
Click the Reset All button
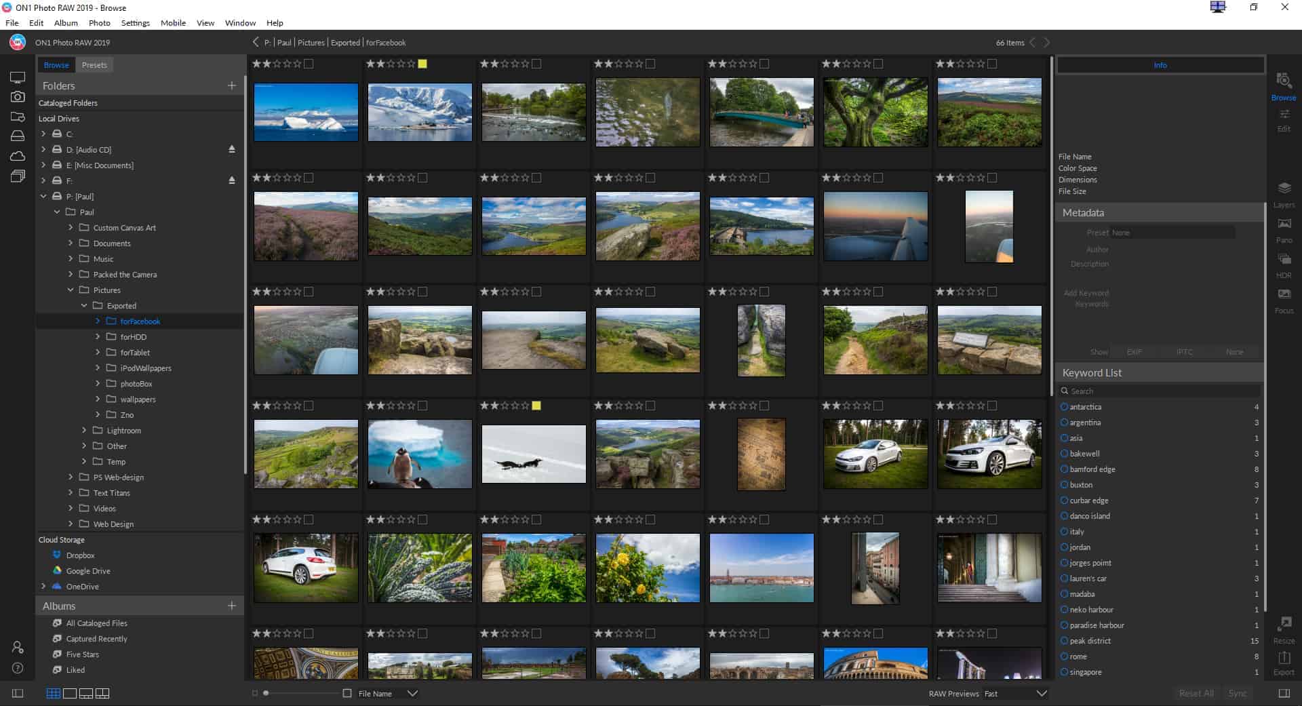[x=1196, y=693]
